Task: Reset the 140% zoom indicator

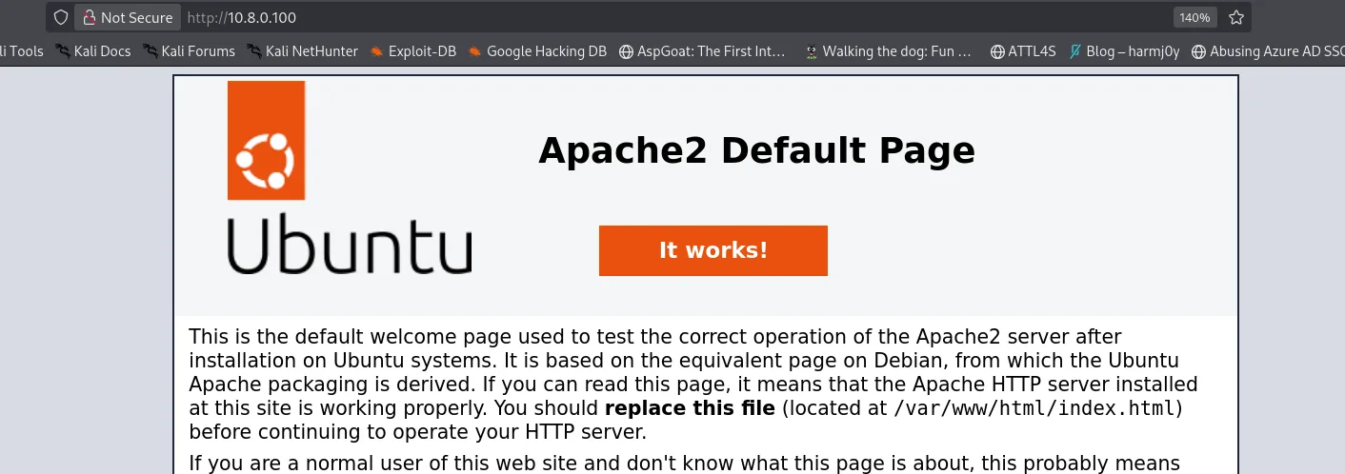Action: [1194, 17]
